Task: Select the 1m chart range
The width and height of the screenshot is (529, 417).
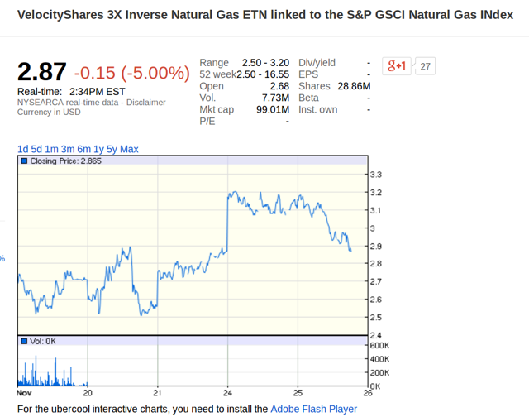Action: [x=51, y=149]
